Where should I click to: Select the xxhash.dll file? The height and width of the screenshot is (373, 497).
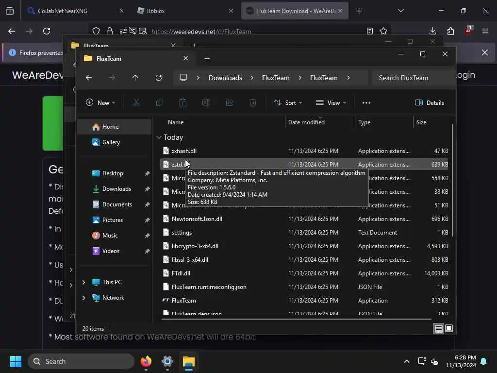click(304, 151)
